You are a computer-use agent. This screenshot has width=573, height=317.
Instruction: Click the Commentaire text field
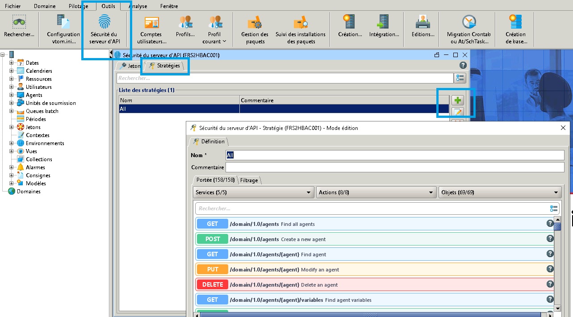[395, 167]
